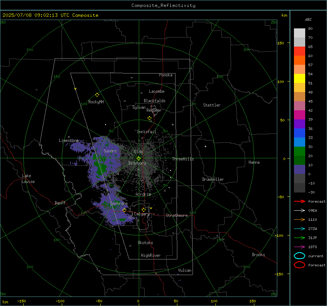Click the RockyMH label
This screenshot has height=306, width=327.
pyautogui.click(x=96, y=102)
